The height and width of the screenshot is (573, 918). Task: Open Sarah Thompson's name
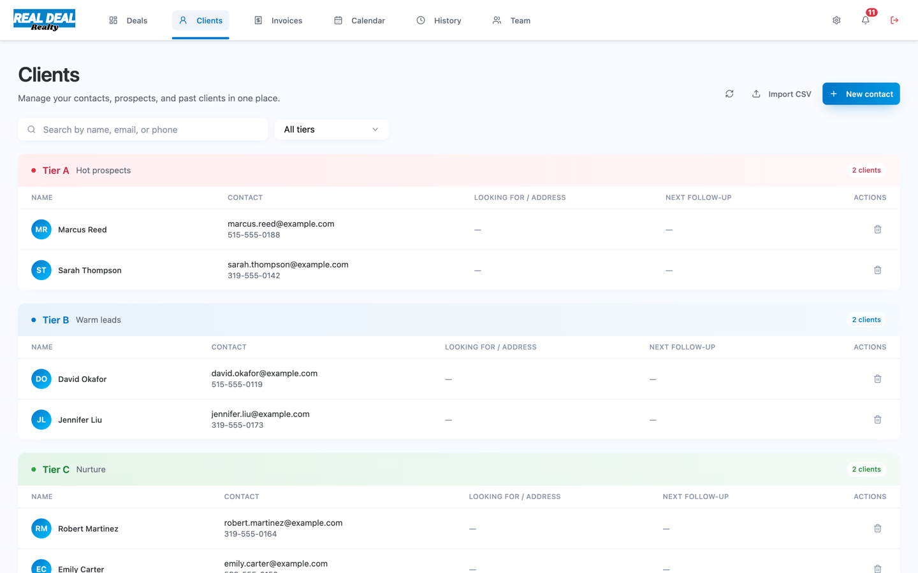[x=90, y=271]
